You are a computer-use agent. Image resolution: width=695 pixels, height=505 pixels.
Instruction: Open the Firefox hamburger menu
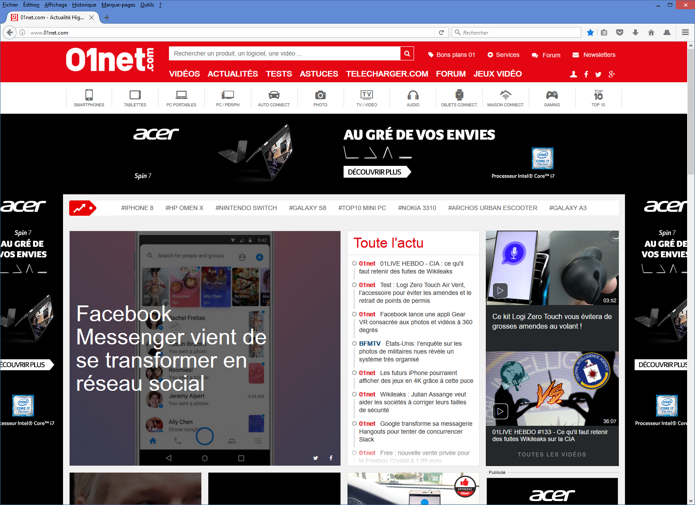click(685, 32)
